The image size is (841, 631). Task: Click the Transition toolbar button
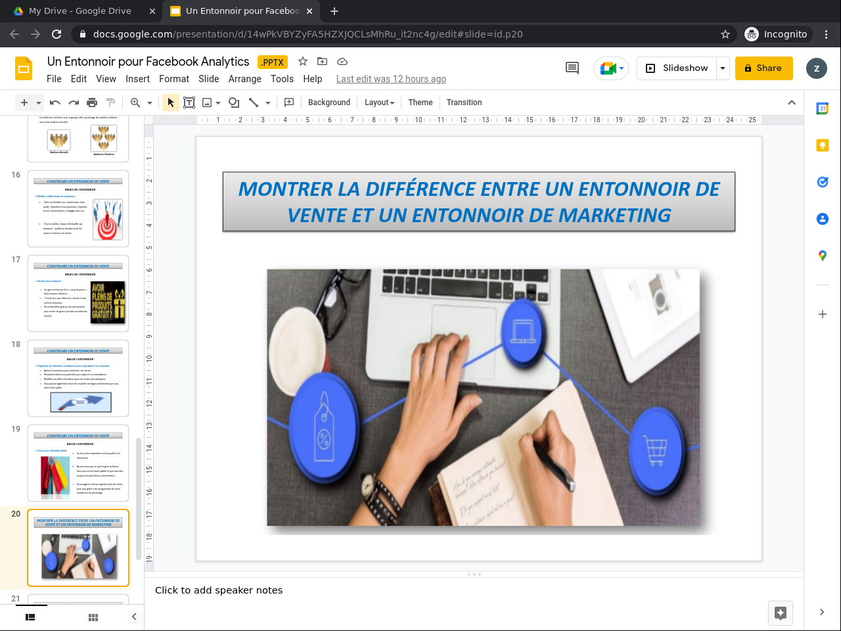tap(465, 103)
